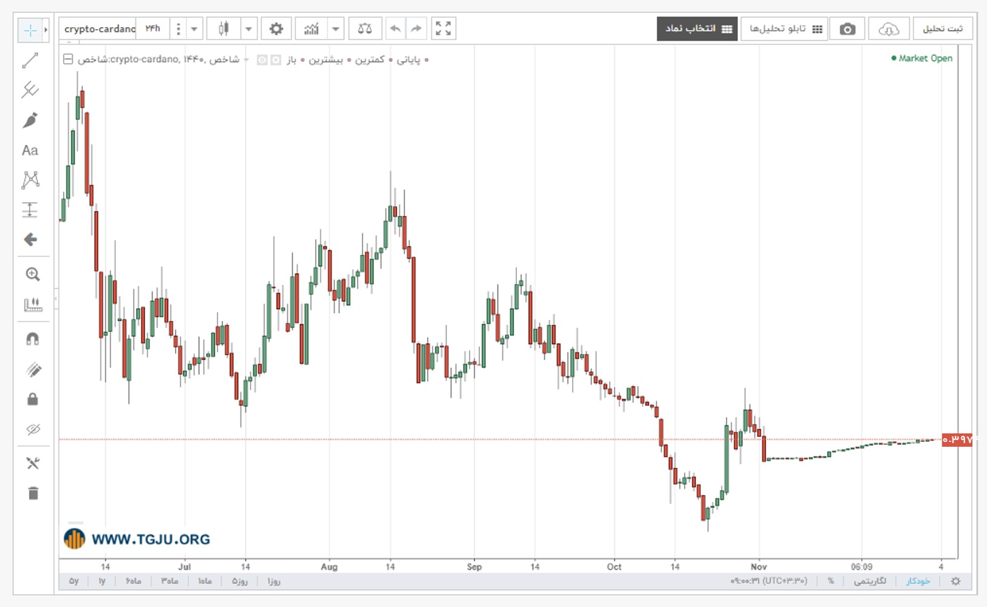
Task: Redo the chart action
Action: tap(416, 29)
